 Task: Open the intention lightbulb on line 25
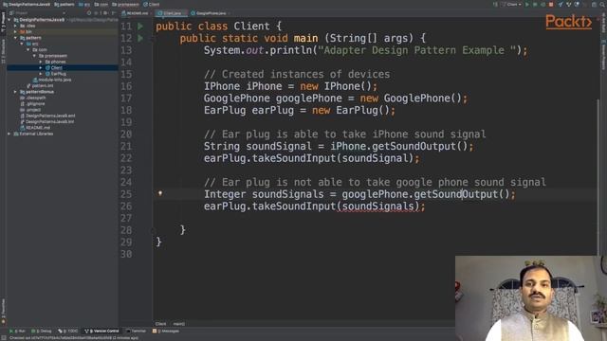pyautogui.click(x=160, y=193)
